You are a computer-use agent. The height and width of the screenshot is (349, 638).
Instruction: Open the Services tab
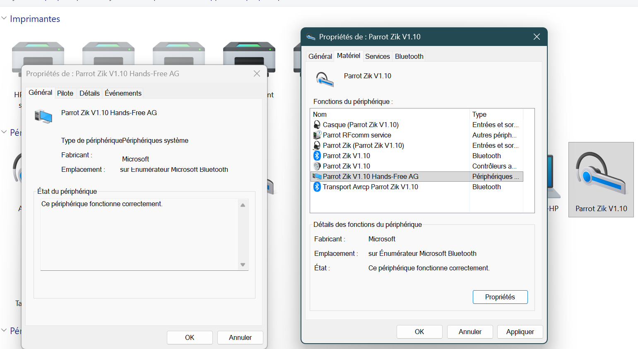[x=378, y=56]
